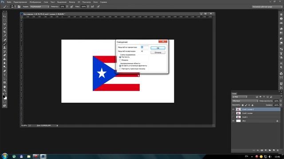The image size is (284, 159).
Task: Select Повторить граничные пикселы option
Action: tap(120, 69)
